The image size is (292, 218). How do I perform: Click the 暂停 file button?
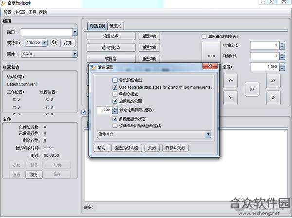pyautogui.click(x=34, y=165)
